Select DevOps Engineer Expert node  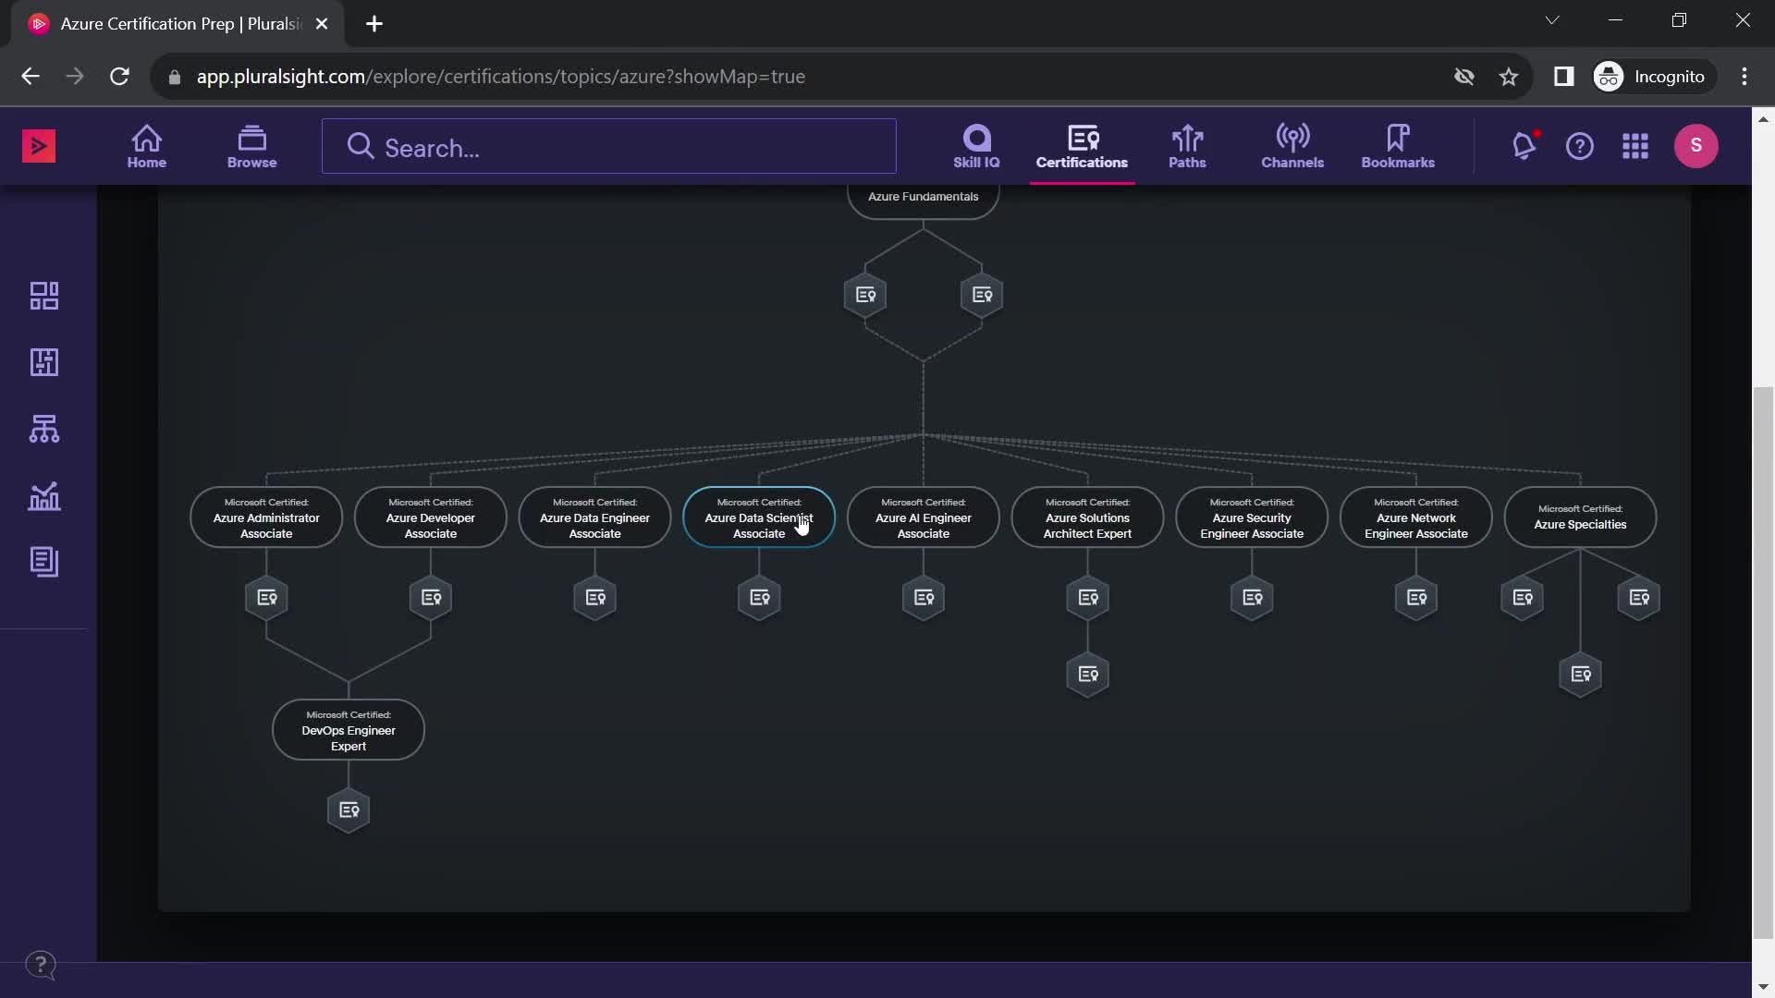[x=349, y=730]
